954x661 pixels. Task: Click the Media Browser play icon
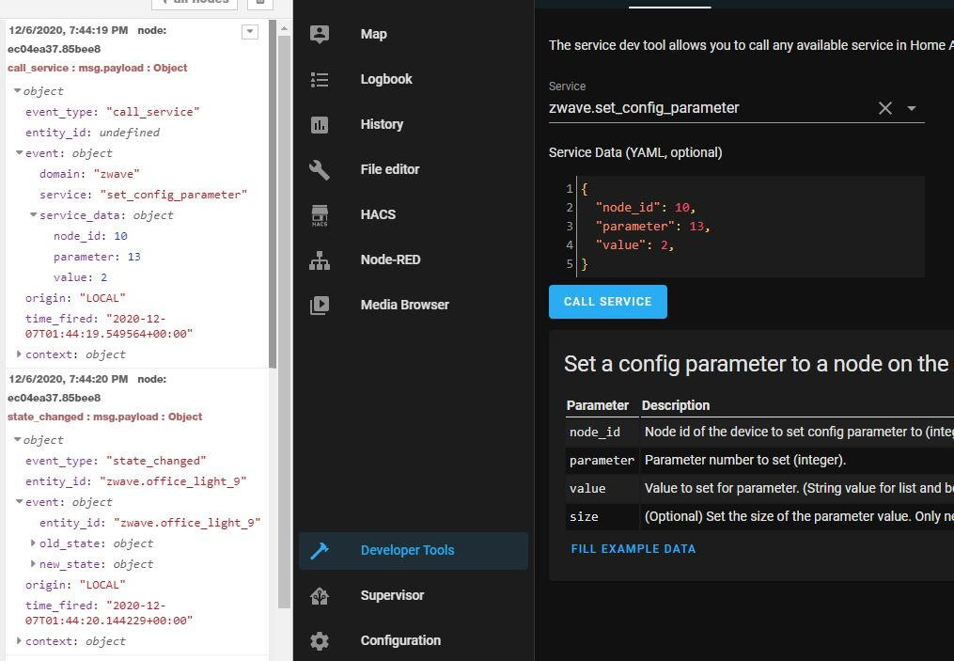[x=320, y=305]
